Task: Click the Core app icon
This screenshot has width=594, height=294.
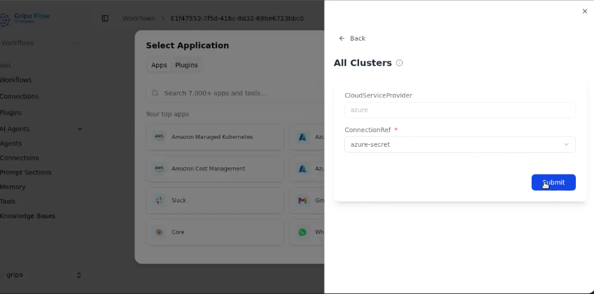Action: coord(159,232)
